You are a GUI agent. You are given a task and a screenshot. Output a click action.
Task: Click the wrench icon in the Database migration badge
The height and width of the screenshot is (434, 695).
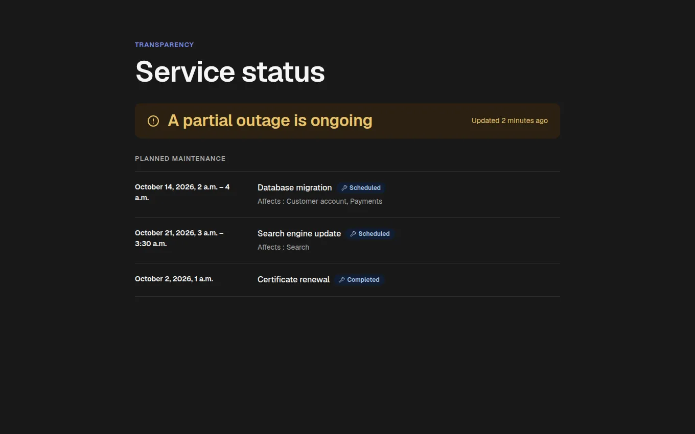(x=344, y=188)
